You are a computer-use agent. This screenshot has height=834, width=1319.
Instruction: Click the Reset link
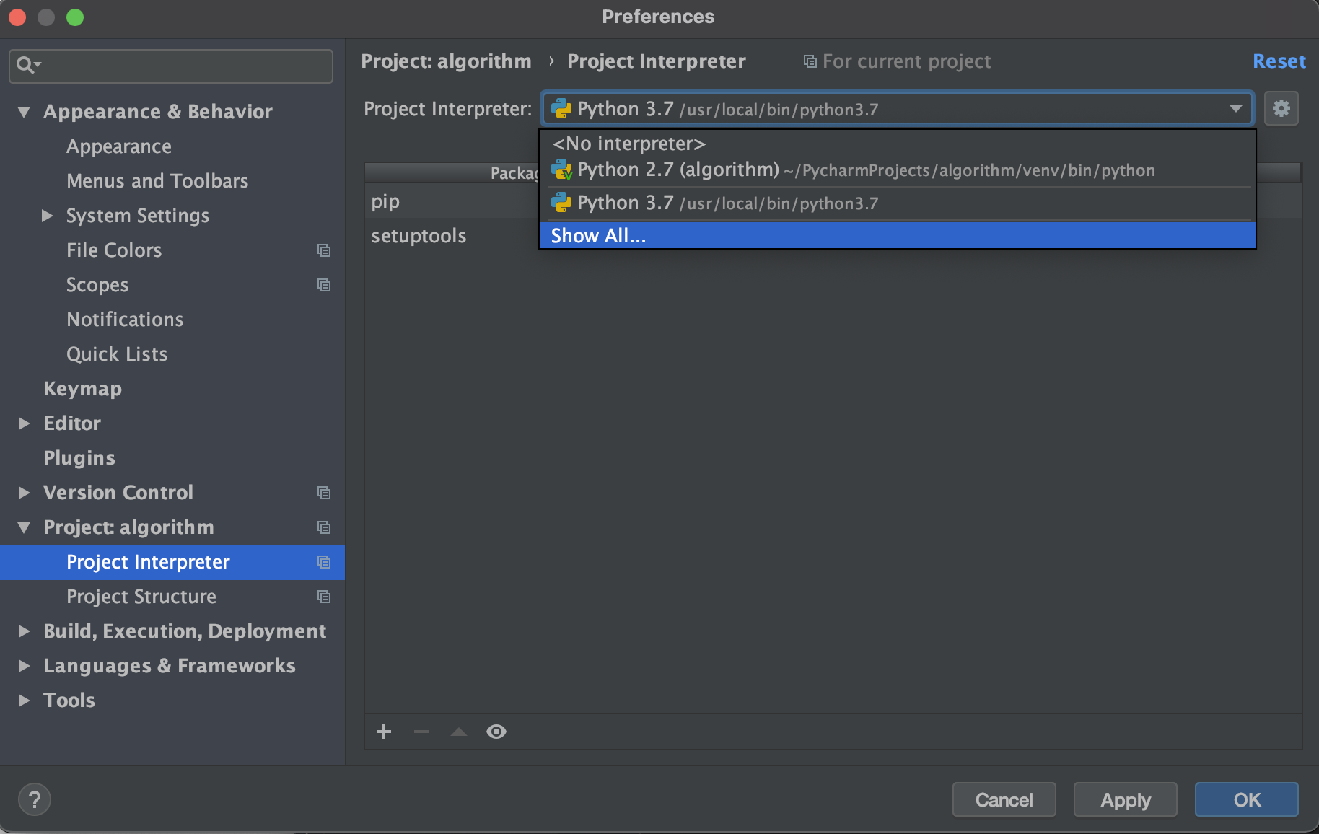(x=1279, y=61)
